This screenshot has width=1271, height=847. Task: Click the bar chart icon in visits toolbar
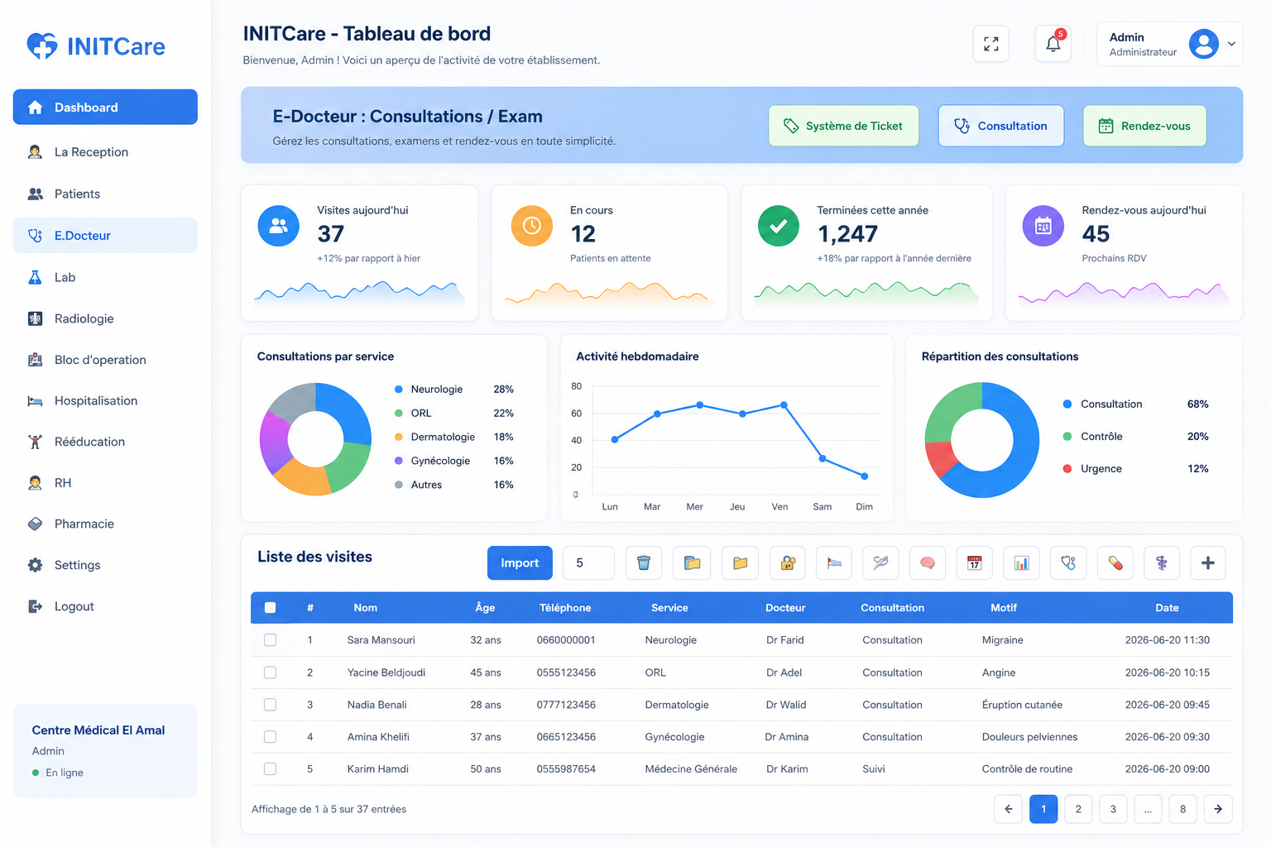(1022, 563)
